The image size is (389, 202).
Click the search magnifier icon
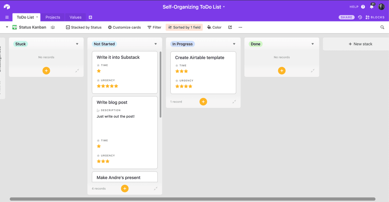point(382,27)
